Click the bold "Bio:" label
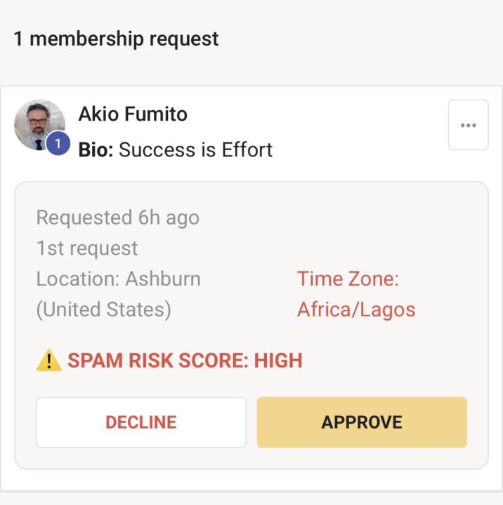The image size is (503, 505). click(x=96, y=149)
